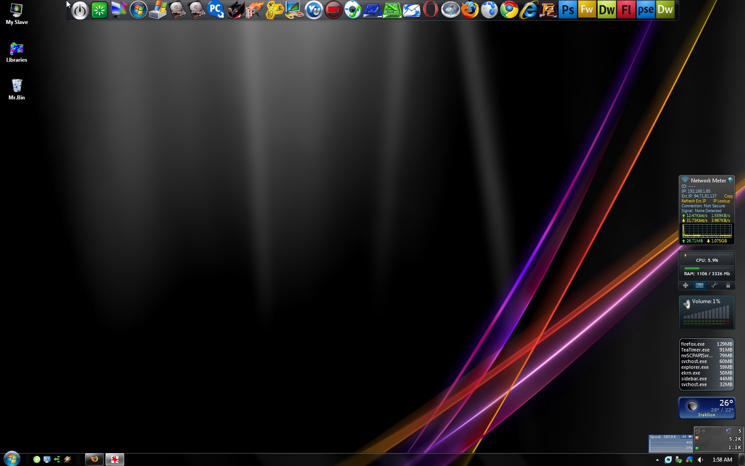Open Mr.Bin recycle bin icon
745x466 pixels.
[x=17, y=90]
